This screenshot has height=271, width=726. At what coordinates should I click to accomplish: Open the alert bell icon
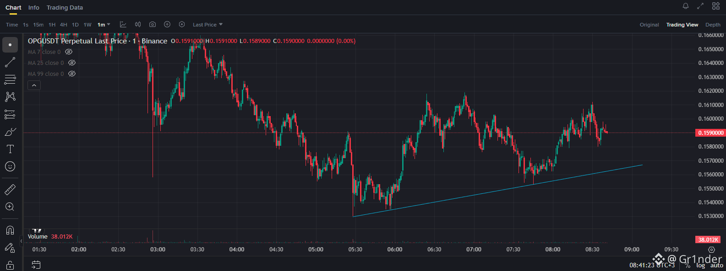point(686,6)
